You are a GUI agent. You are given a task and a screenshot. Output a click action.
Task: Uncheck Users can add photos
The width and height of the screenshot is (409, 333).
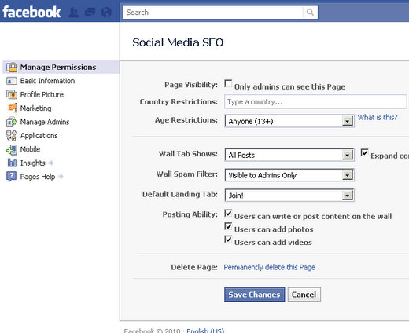click(x=228, y=226)
